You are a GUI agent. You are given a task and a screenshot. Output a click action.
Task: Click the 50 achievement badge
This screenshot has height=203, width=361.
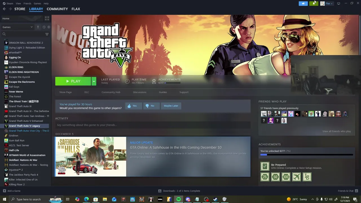pyautogui.click(x=276, y=177)
